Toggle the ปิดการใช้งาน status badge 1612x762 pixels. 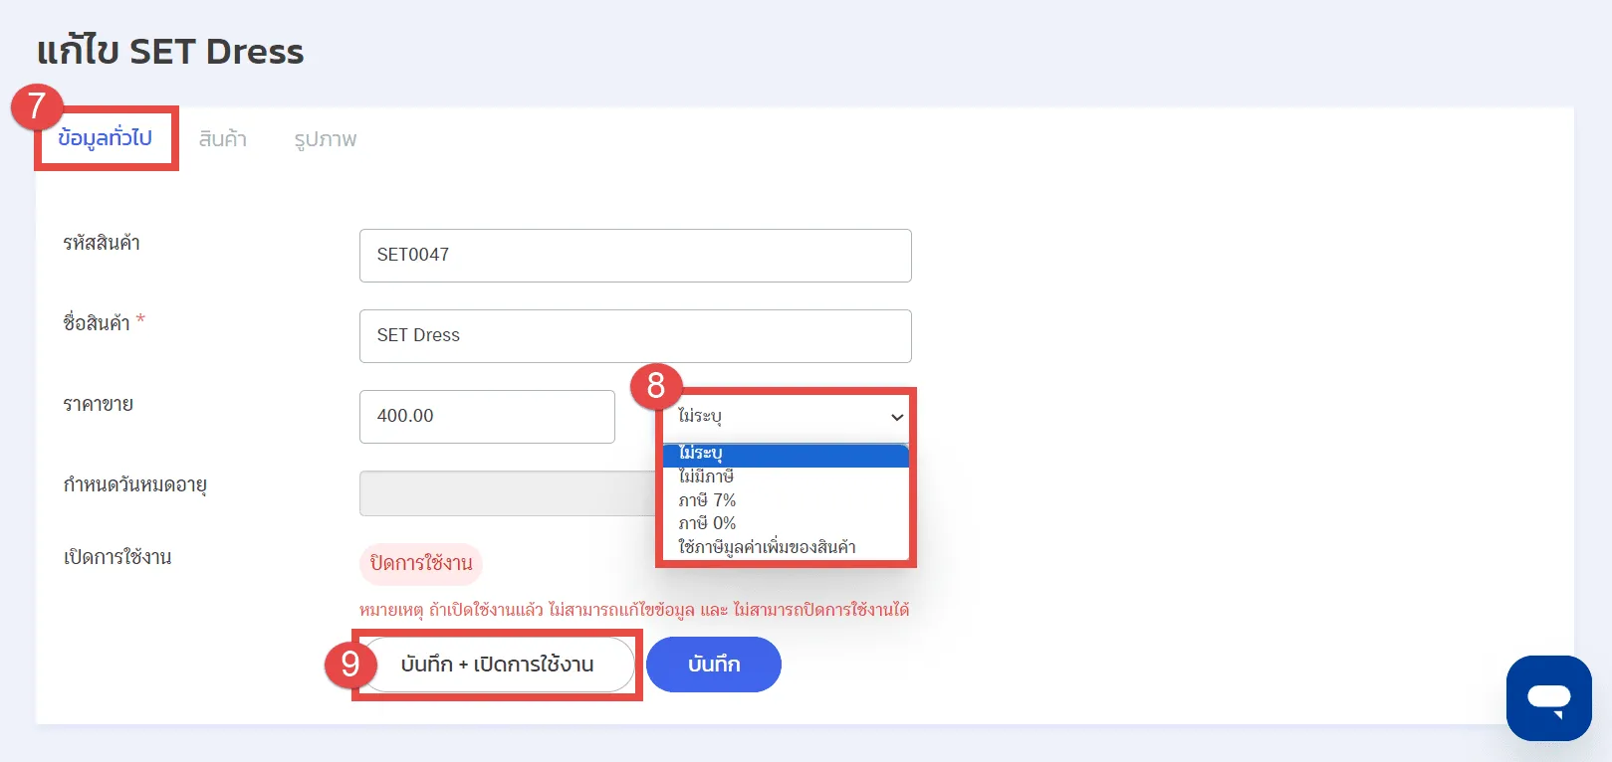[421, 563]
